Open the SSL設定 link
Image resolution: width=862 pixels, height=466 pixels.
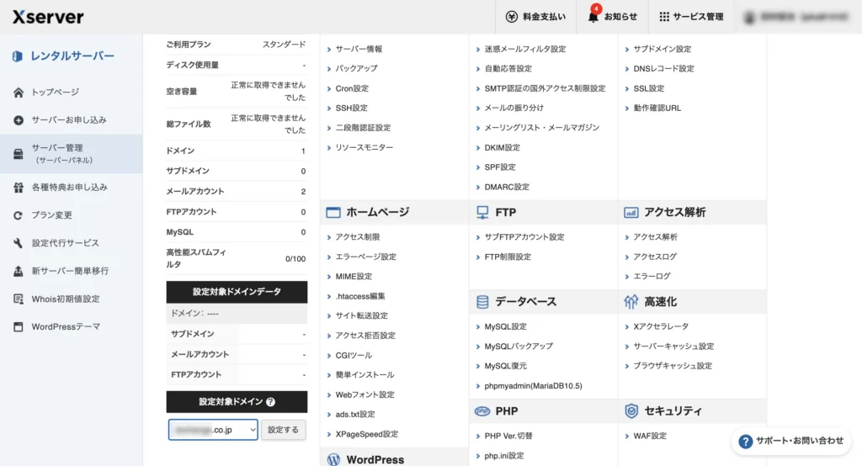pos(649,88)
